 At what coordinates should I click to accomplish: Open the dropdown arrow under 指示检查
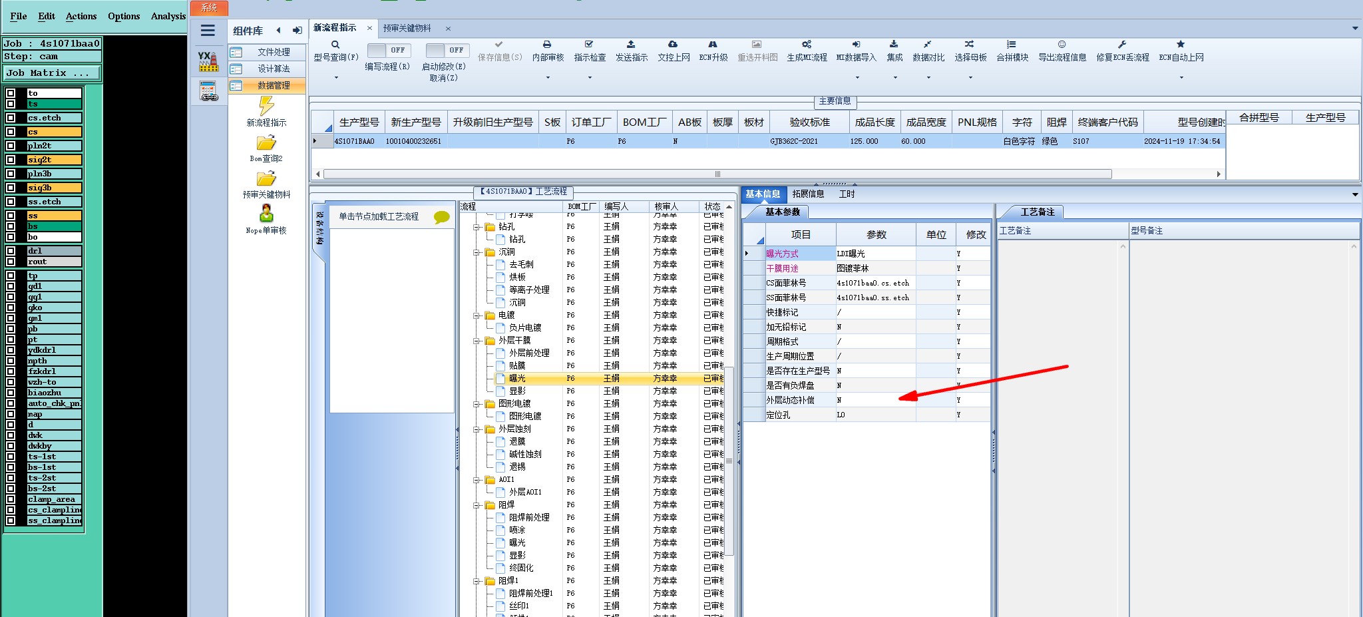coord(590,78)
